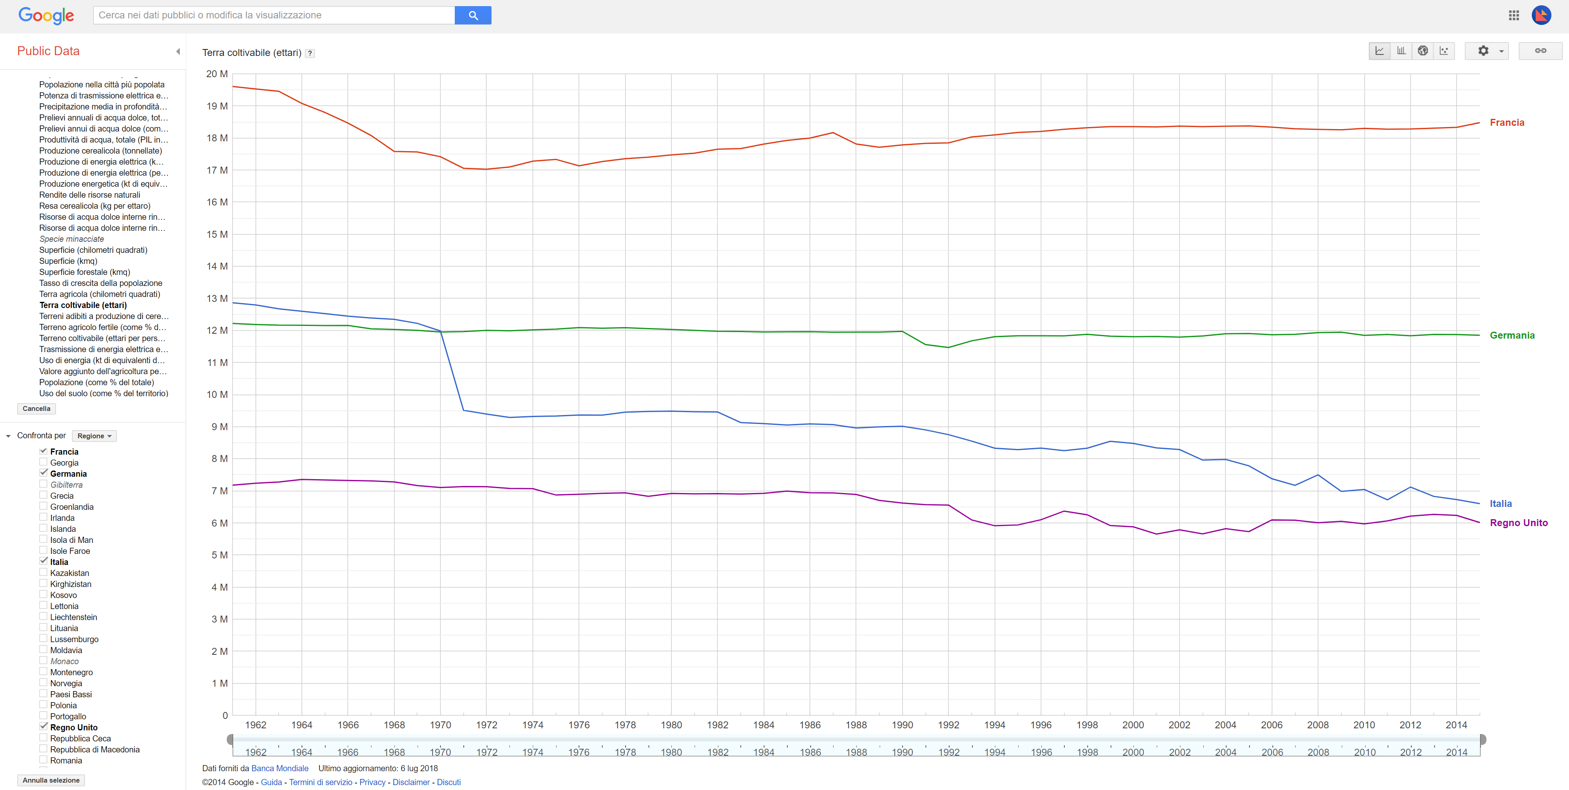
Task: Click the blue search magnifier button
Action: point(473,15)
